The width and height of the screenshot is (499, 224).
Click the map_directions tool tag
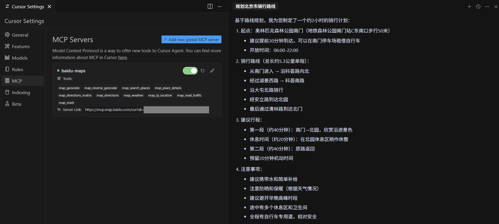pos(108,95)
